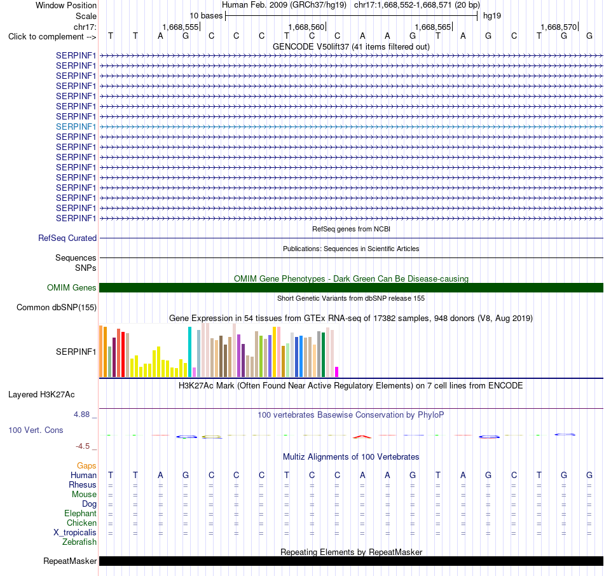Open '100 vertebrates Basewise Conservation by PhyloP' title
This screenshot has height=576, width=604.
click(x=351, y=415)
